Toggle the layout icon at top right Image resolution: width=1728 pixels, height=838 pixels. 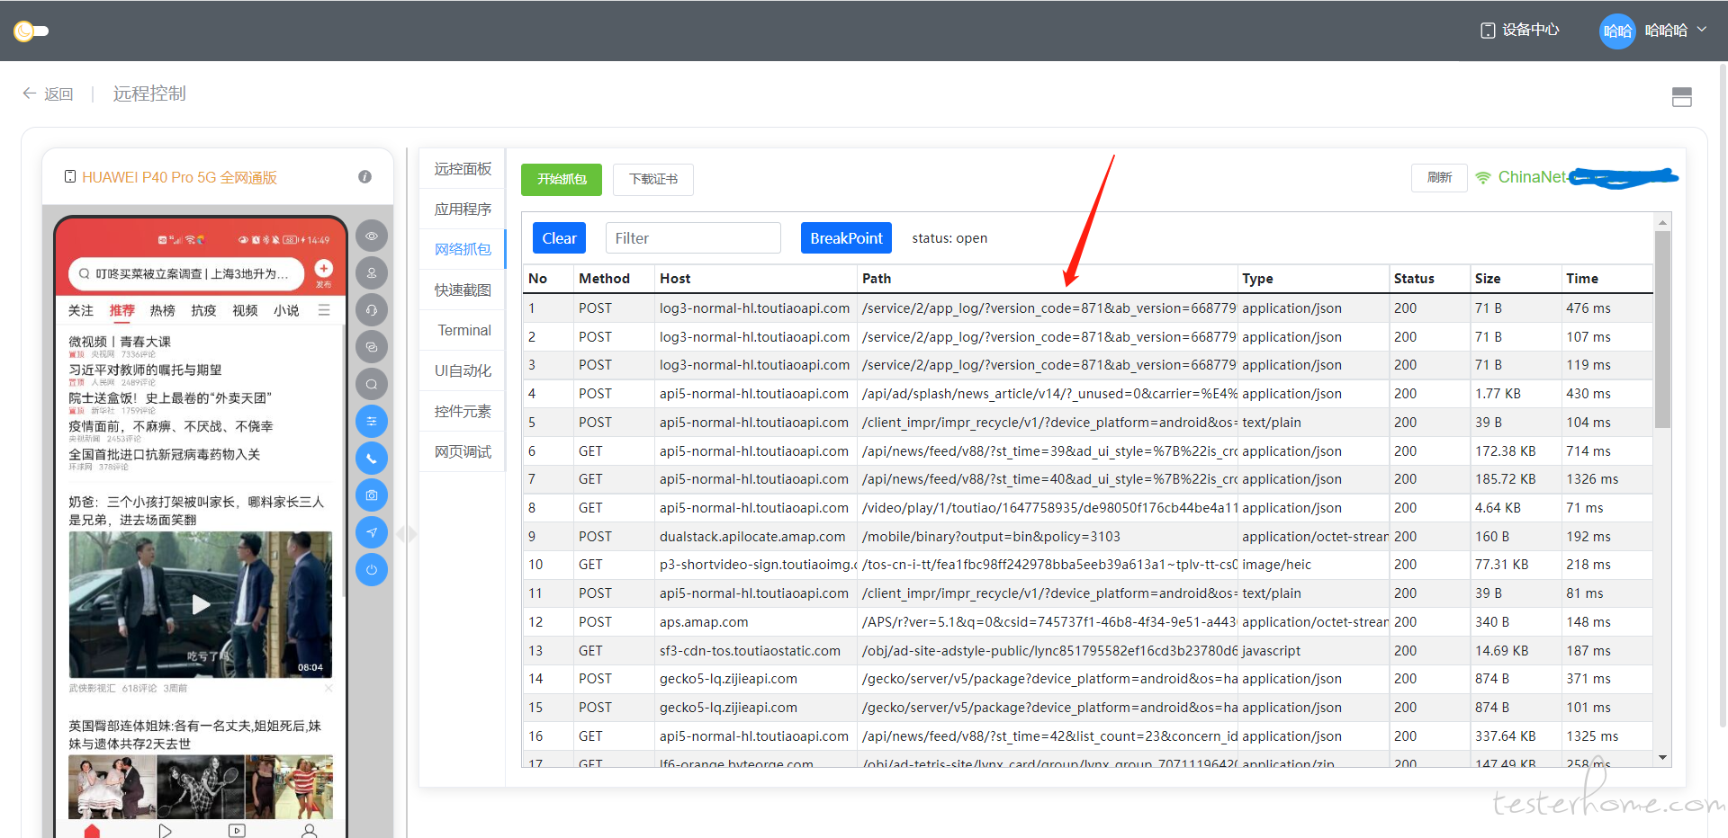(x=1681, y=97)
